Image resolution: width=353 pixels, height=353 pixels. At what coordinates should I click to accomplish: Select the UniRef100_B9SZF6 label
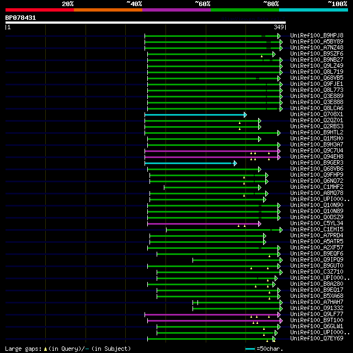point(317,54)
